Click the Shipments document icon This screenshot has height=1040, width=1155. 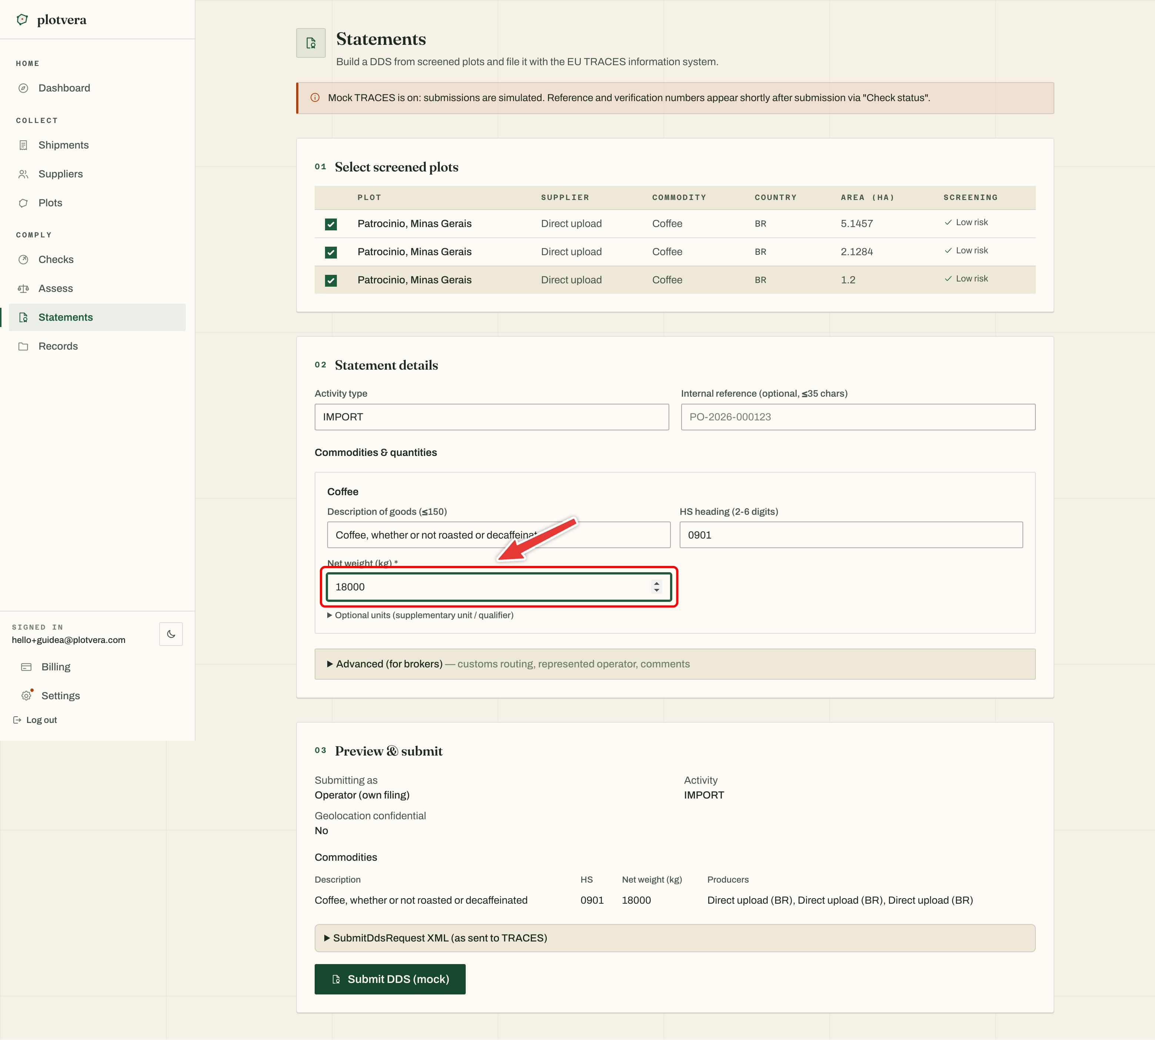coord(23,145)
